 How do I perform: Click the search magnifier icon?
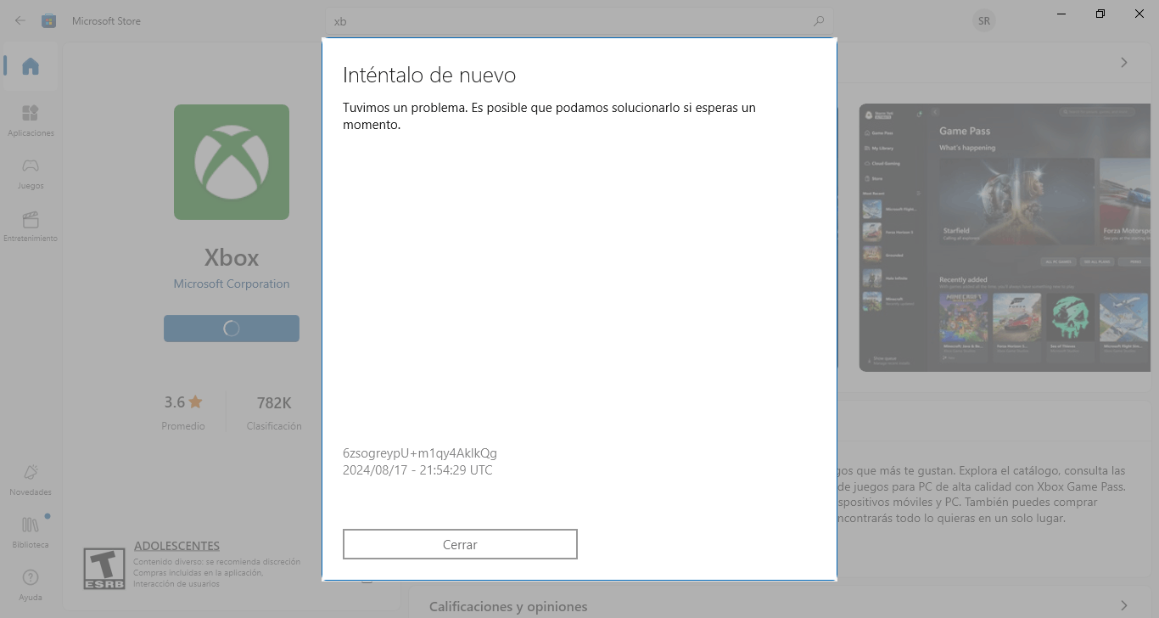pos(819,20)
